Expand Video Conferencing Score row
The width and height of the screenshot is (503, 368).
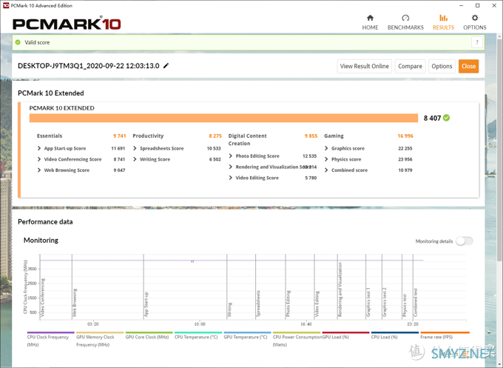click(39, 159)
